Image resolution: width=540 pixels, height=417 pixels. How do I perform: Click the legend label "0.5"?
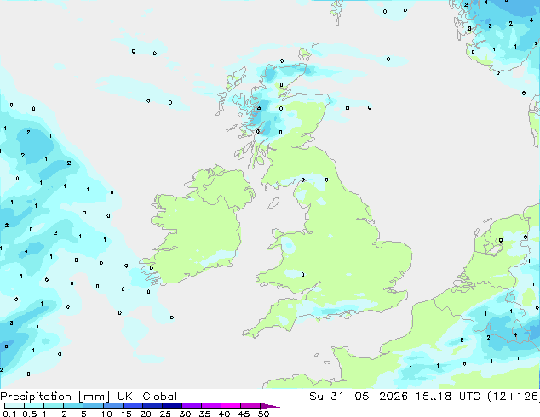30,414
